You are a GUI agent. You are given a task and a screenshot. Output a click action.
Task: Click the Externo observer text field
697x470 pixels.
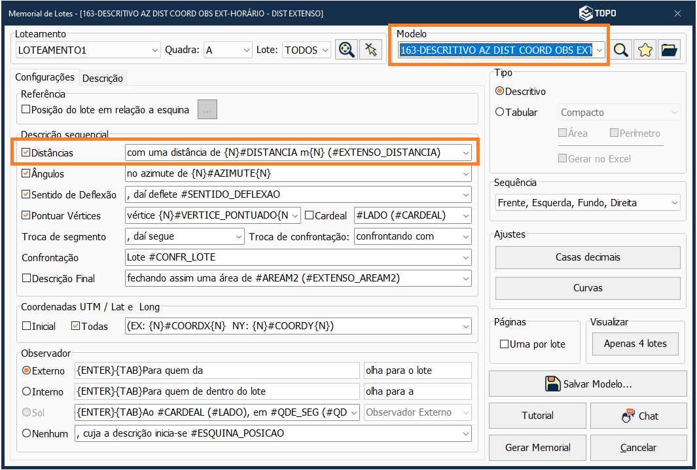(x=217, y=371)
